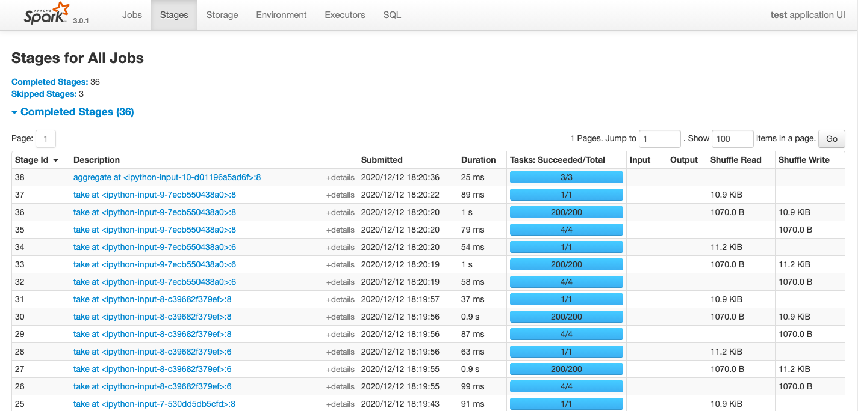Select the Stages for All Jobs heading
The width and height of the screenshot is (858, 411).
coord(78,58)
